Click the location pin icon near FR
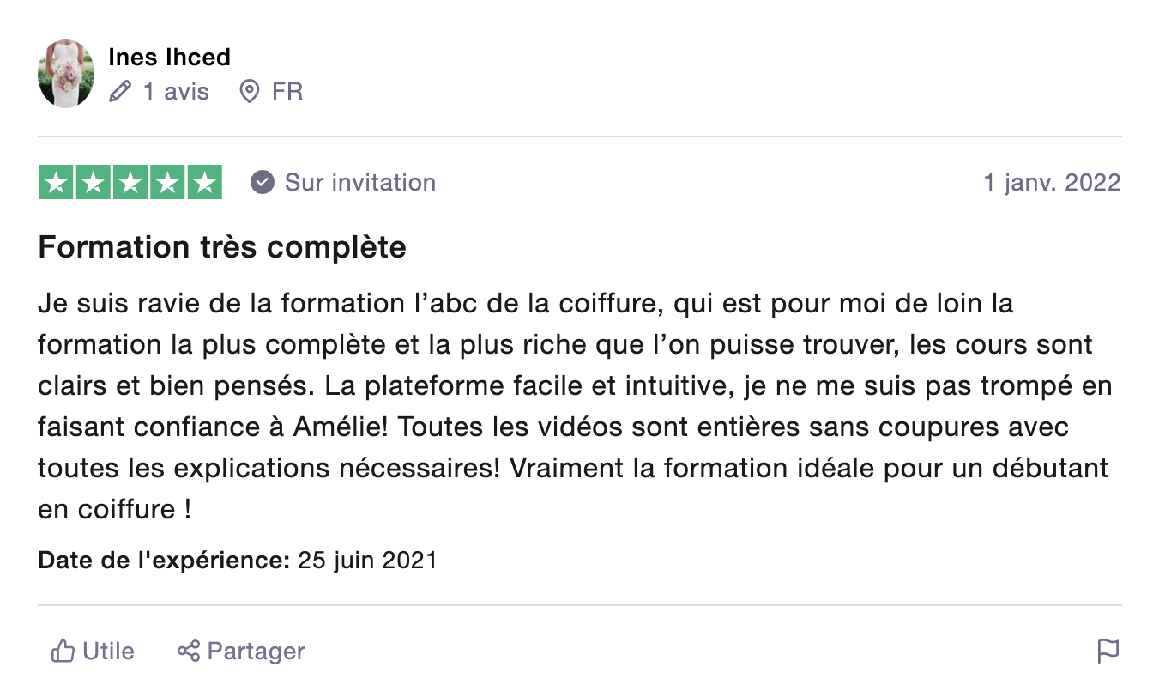1153x697 pixels. 250,92
